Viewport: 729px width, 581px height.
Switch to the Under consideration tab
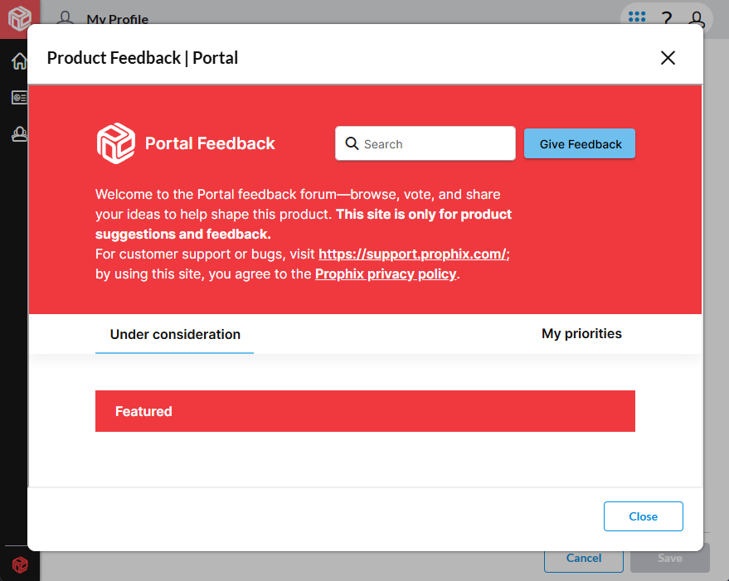pos(175,334)
